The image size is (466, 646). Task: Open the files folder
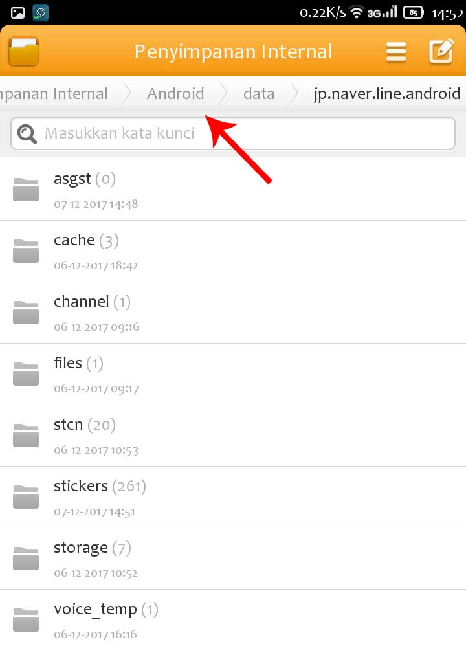(x=233, y=374)
